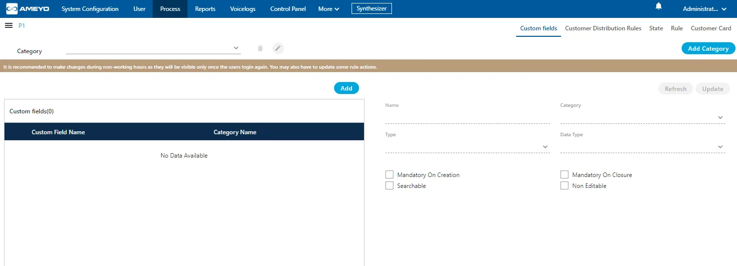Screen dimensions: 737x266
Task: Open the More menu
Action: coord(329,9)
